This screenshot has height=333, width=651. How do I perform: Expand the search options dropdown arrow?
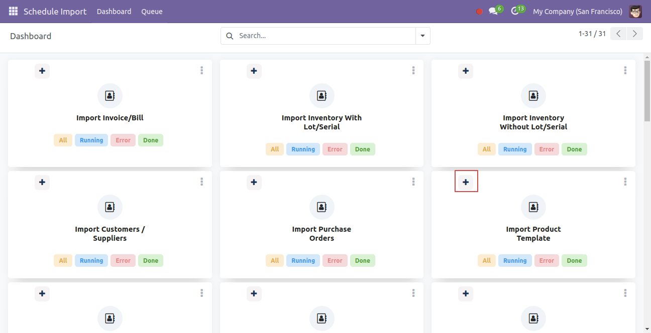pyautogui.click(x=422, y=36)
